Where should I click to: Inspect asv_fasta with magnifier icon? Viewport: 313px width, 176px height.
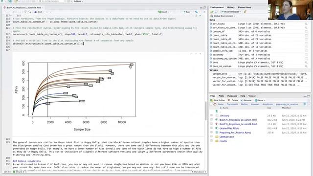pos(306,24)
